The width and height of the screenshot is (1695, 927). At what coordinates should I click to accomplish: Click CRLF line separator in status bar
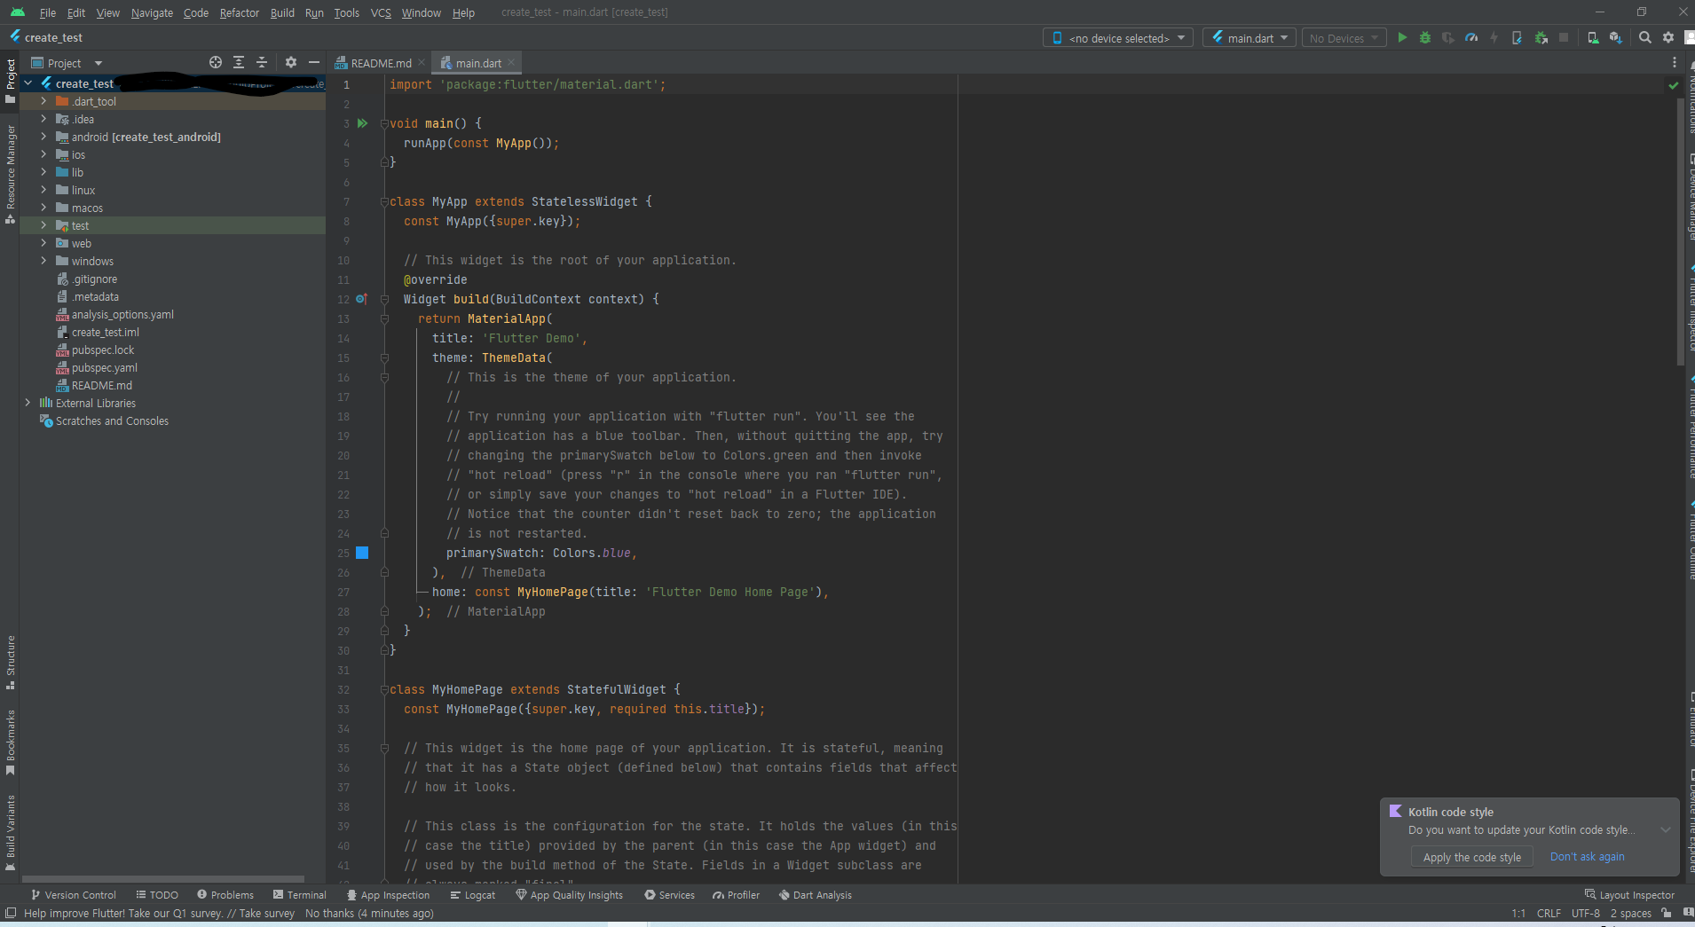coord(1549,913)
